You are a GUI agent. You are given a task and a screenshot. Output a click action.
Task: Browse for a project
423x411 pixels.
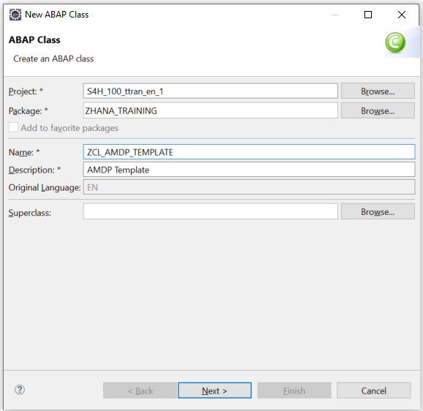click(378, 91)
